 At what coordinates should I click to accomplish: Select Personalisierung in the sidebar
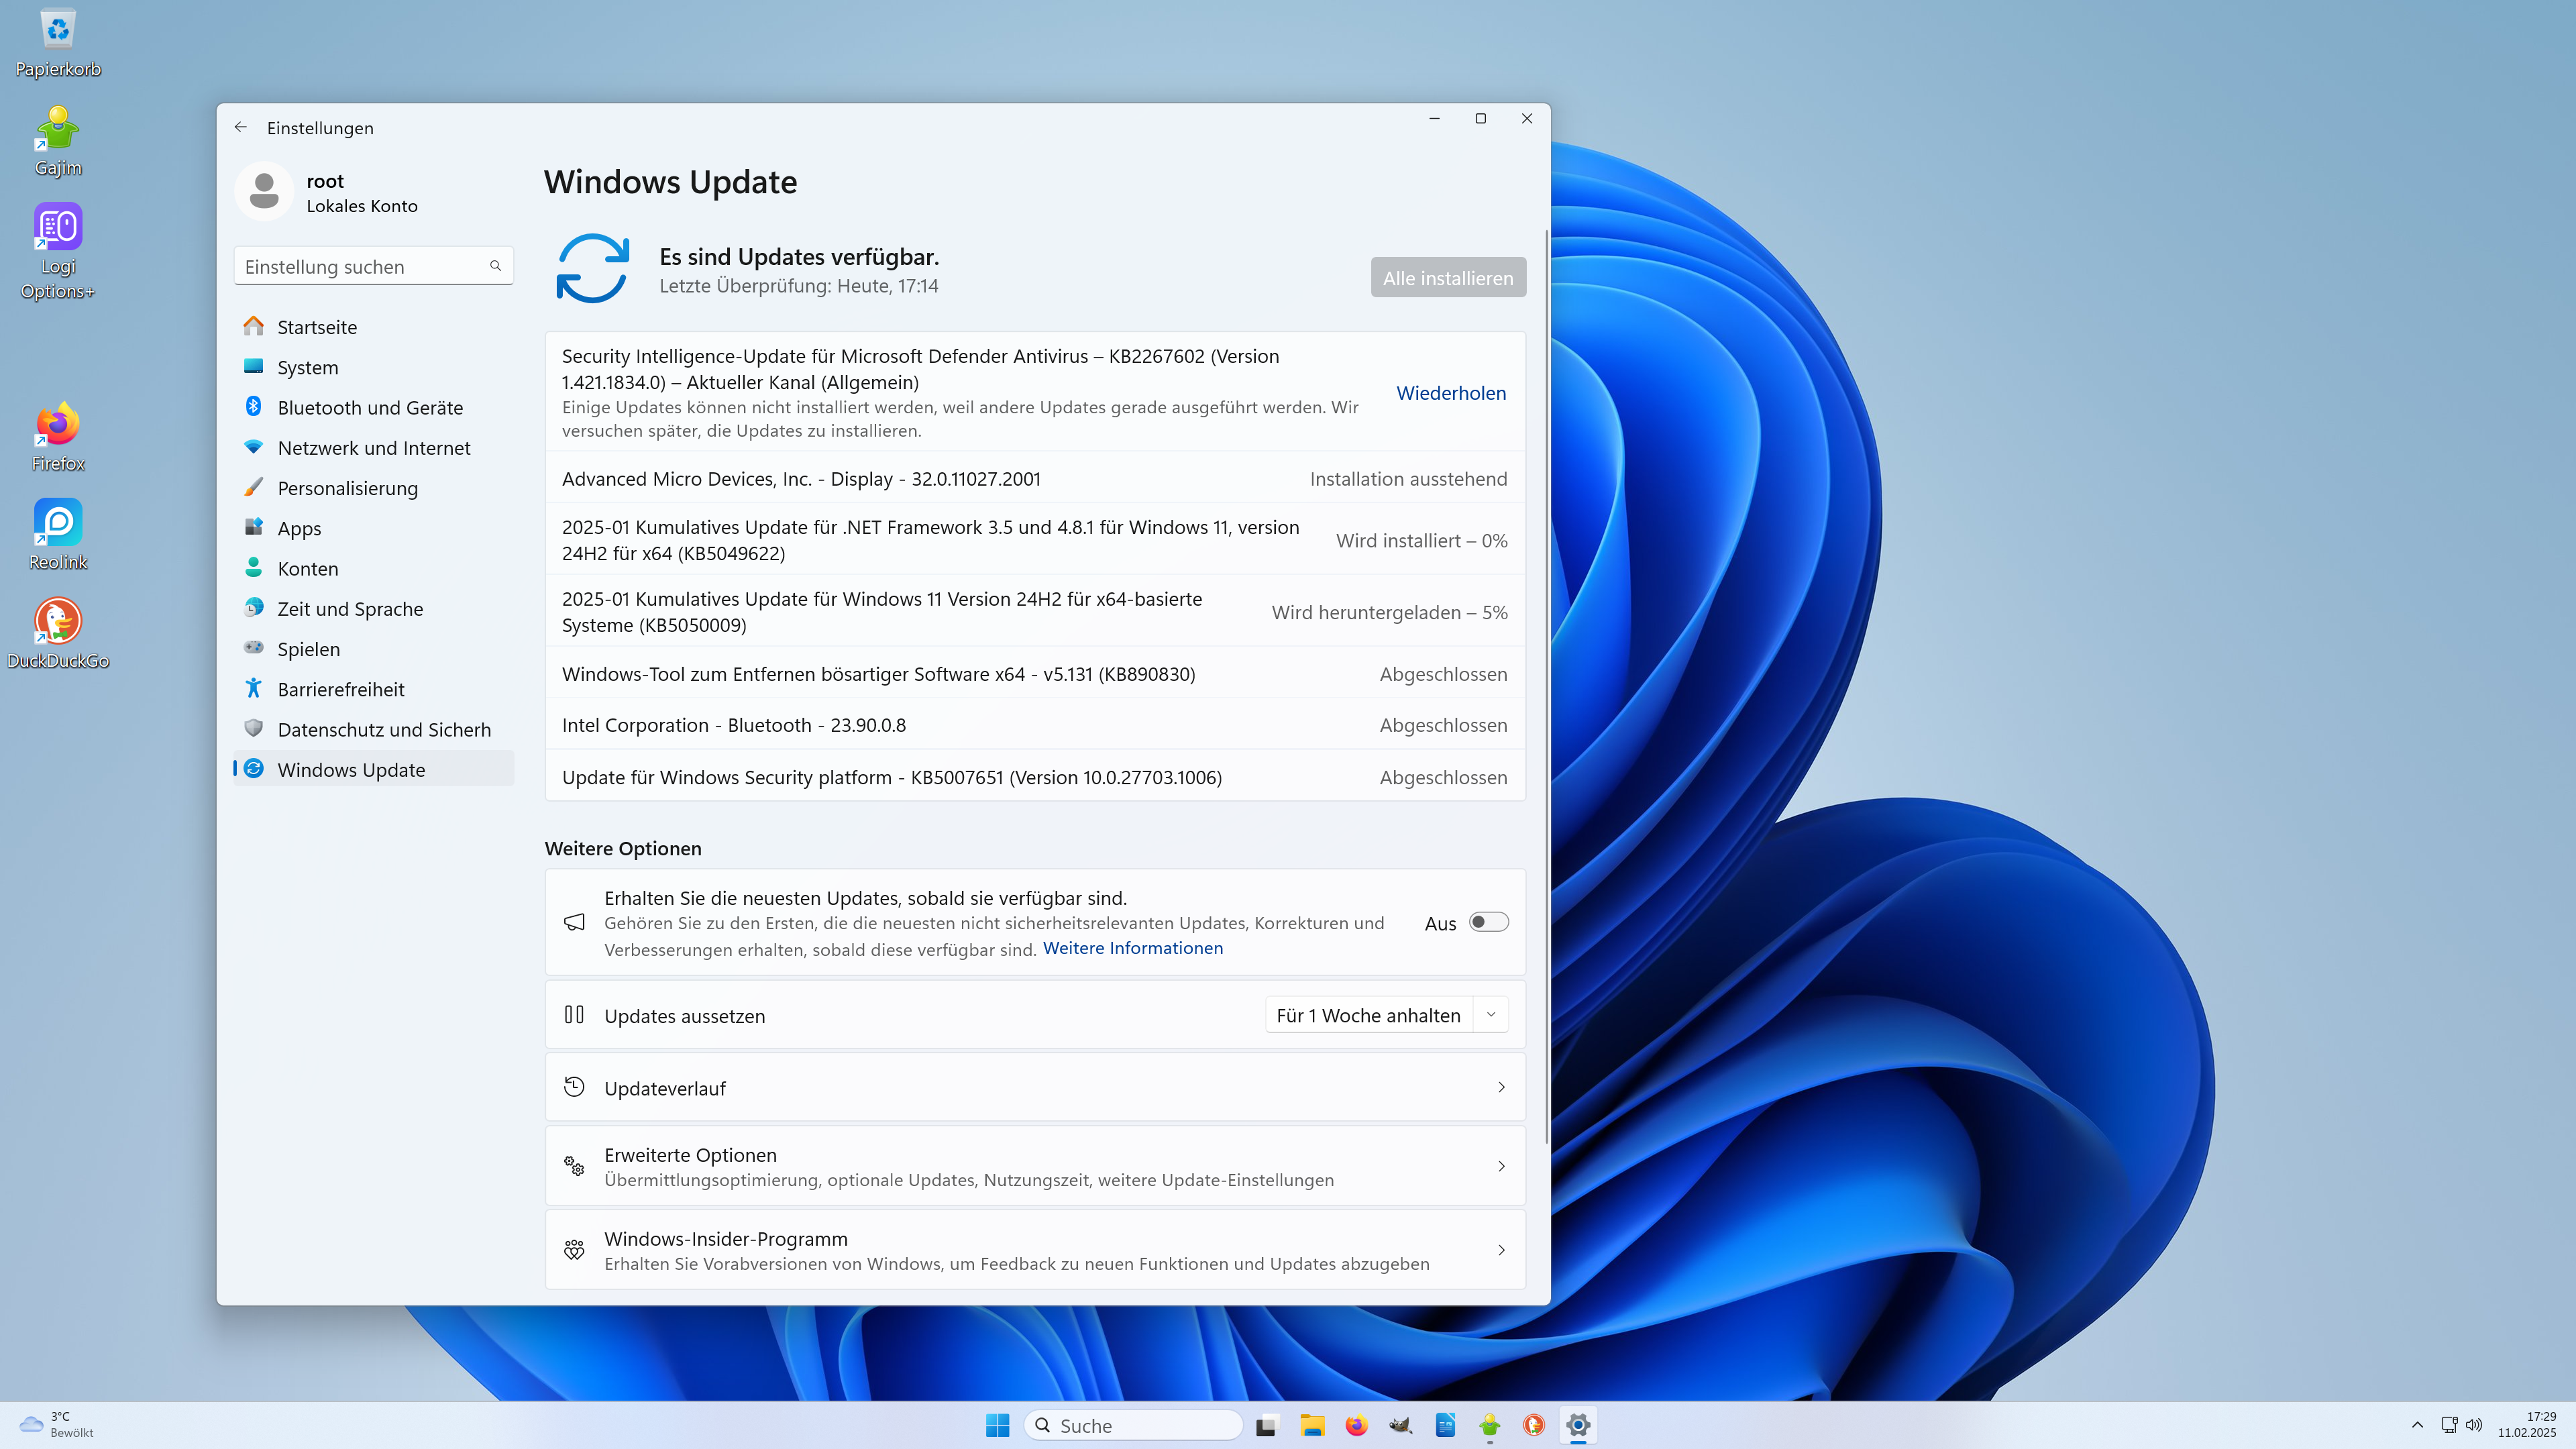point(347,488)
